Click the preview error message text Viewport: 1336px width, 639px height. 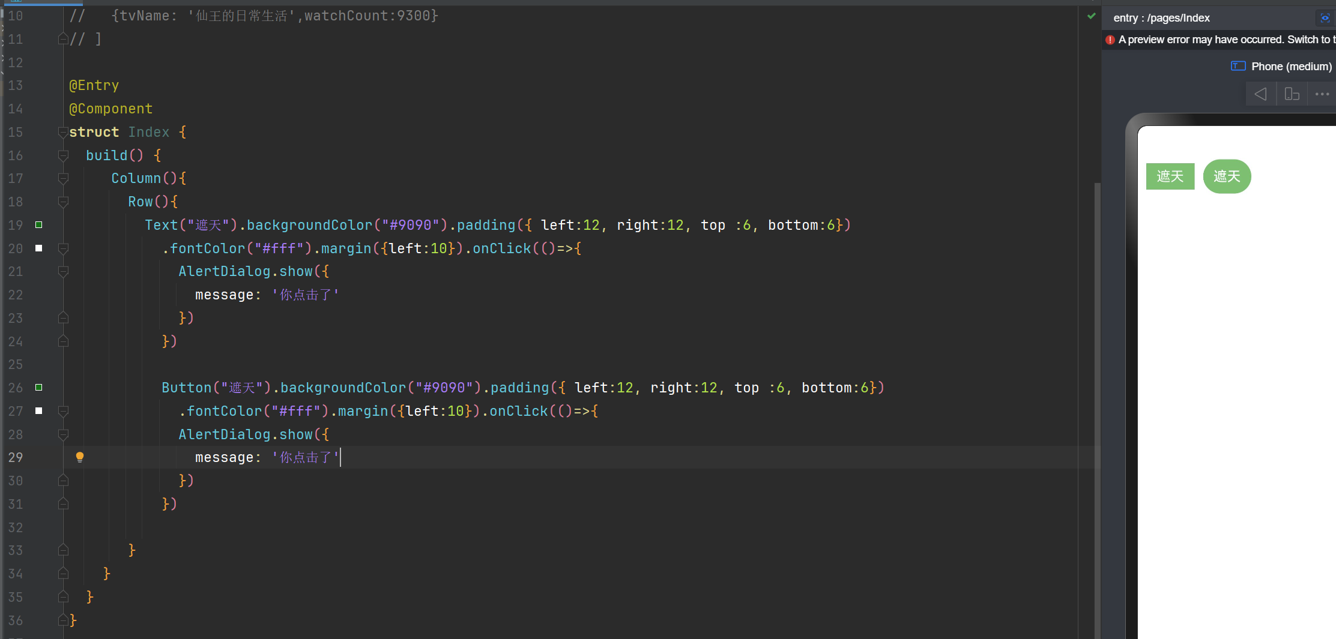[1227, 40]
